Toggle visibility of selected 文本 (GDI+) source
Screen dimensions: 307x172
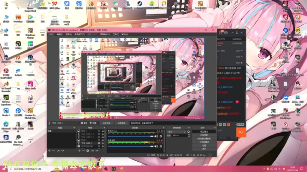[x=99, y=143]
